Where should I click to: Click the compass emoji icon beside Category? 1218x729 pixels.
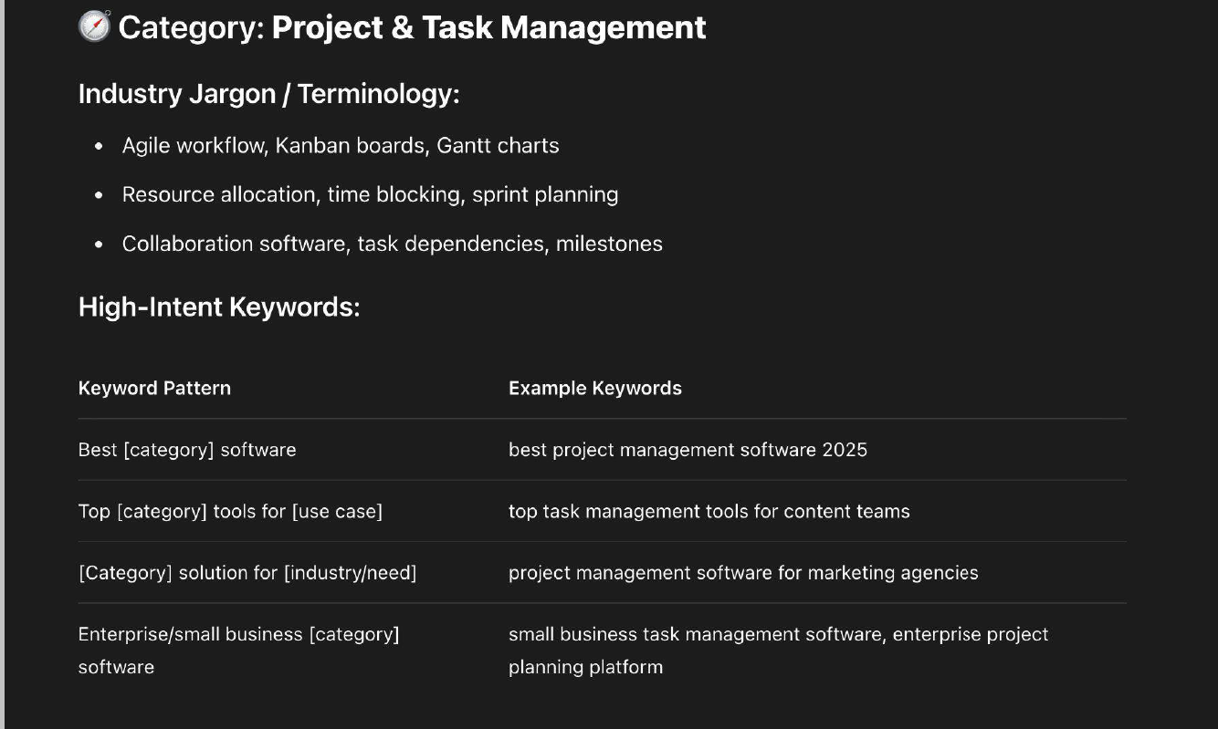point(94,26)
